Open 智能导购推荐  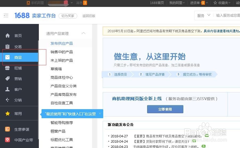62,123
